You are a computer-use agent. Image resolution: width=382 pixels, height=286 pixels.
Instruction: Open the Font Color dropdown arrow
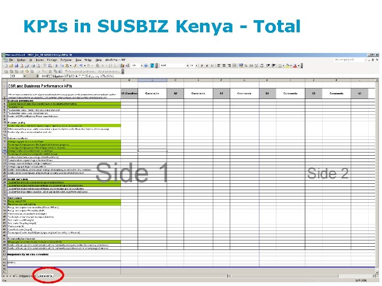pos(299,66)
